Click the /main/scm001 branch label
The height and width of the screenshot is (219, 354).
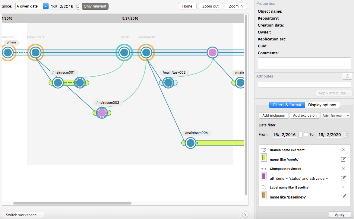(x=63, y=72)
